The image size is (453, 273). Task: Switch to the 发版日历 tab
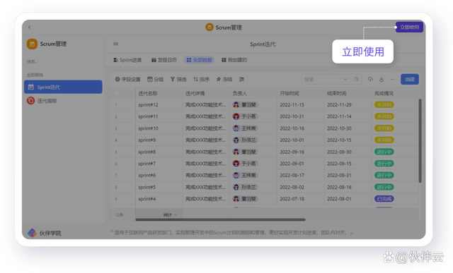tap(164, 60)
